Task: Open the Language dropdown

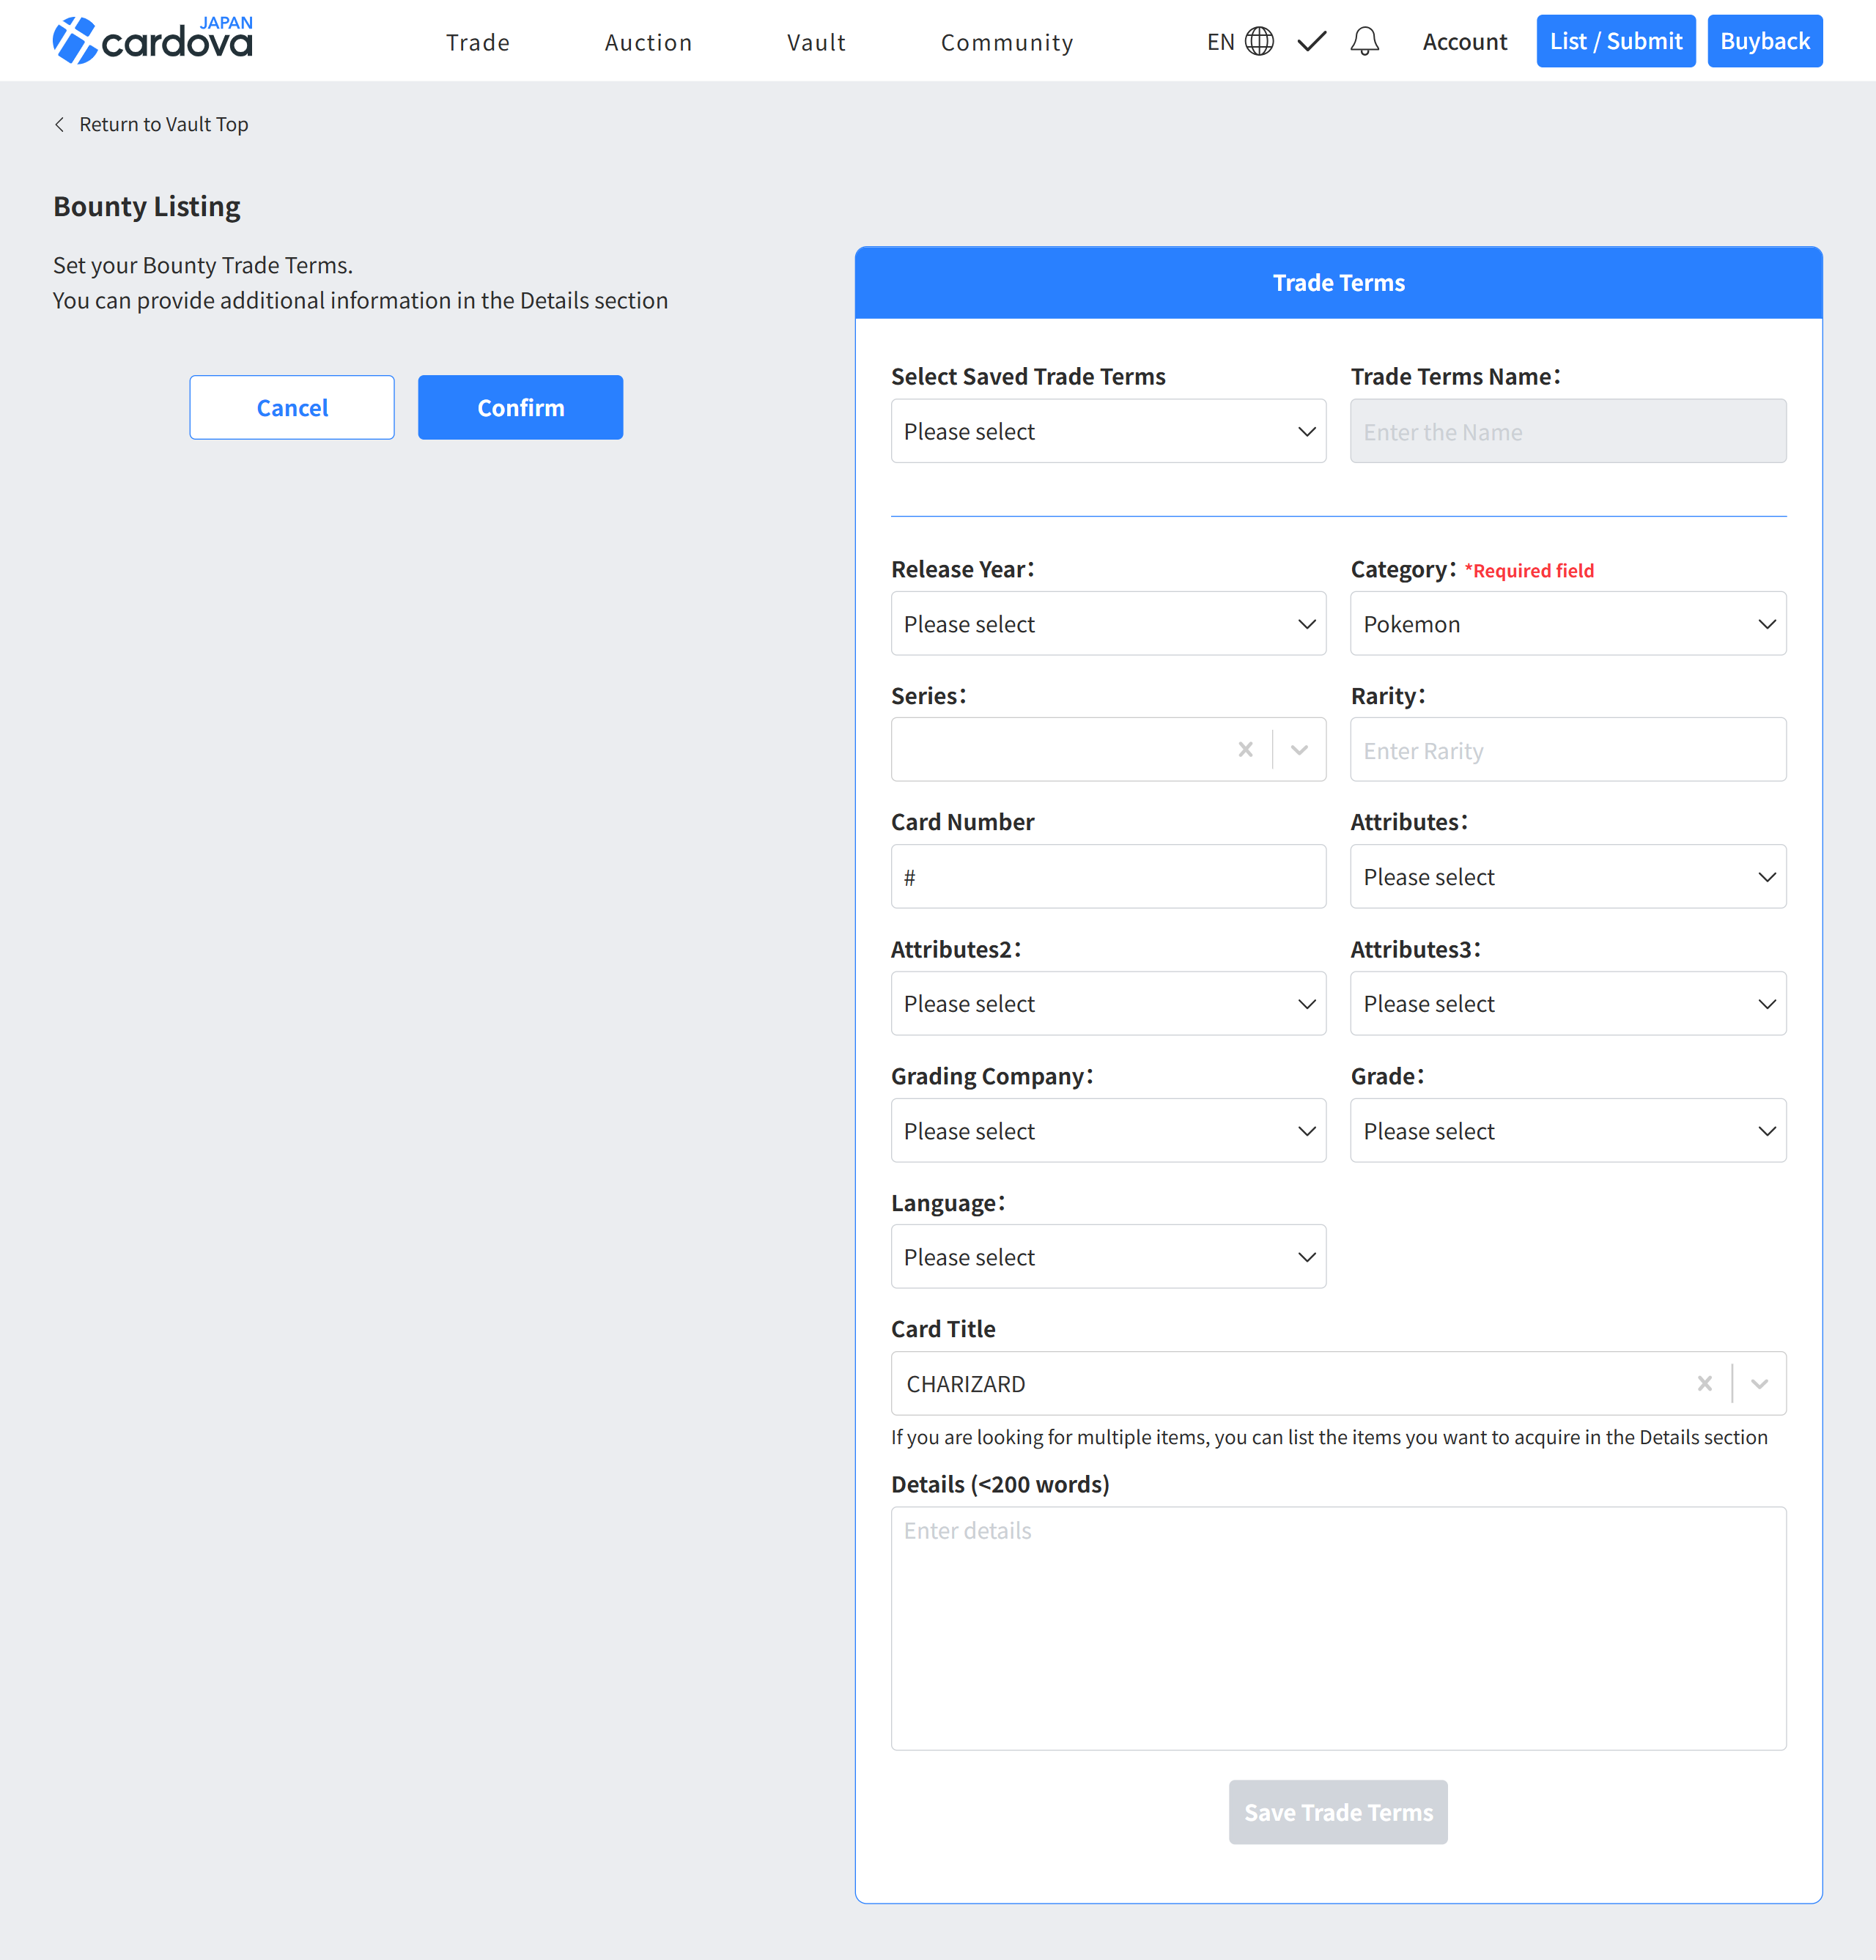Action: pos(1108,1257)
